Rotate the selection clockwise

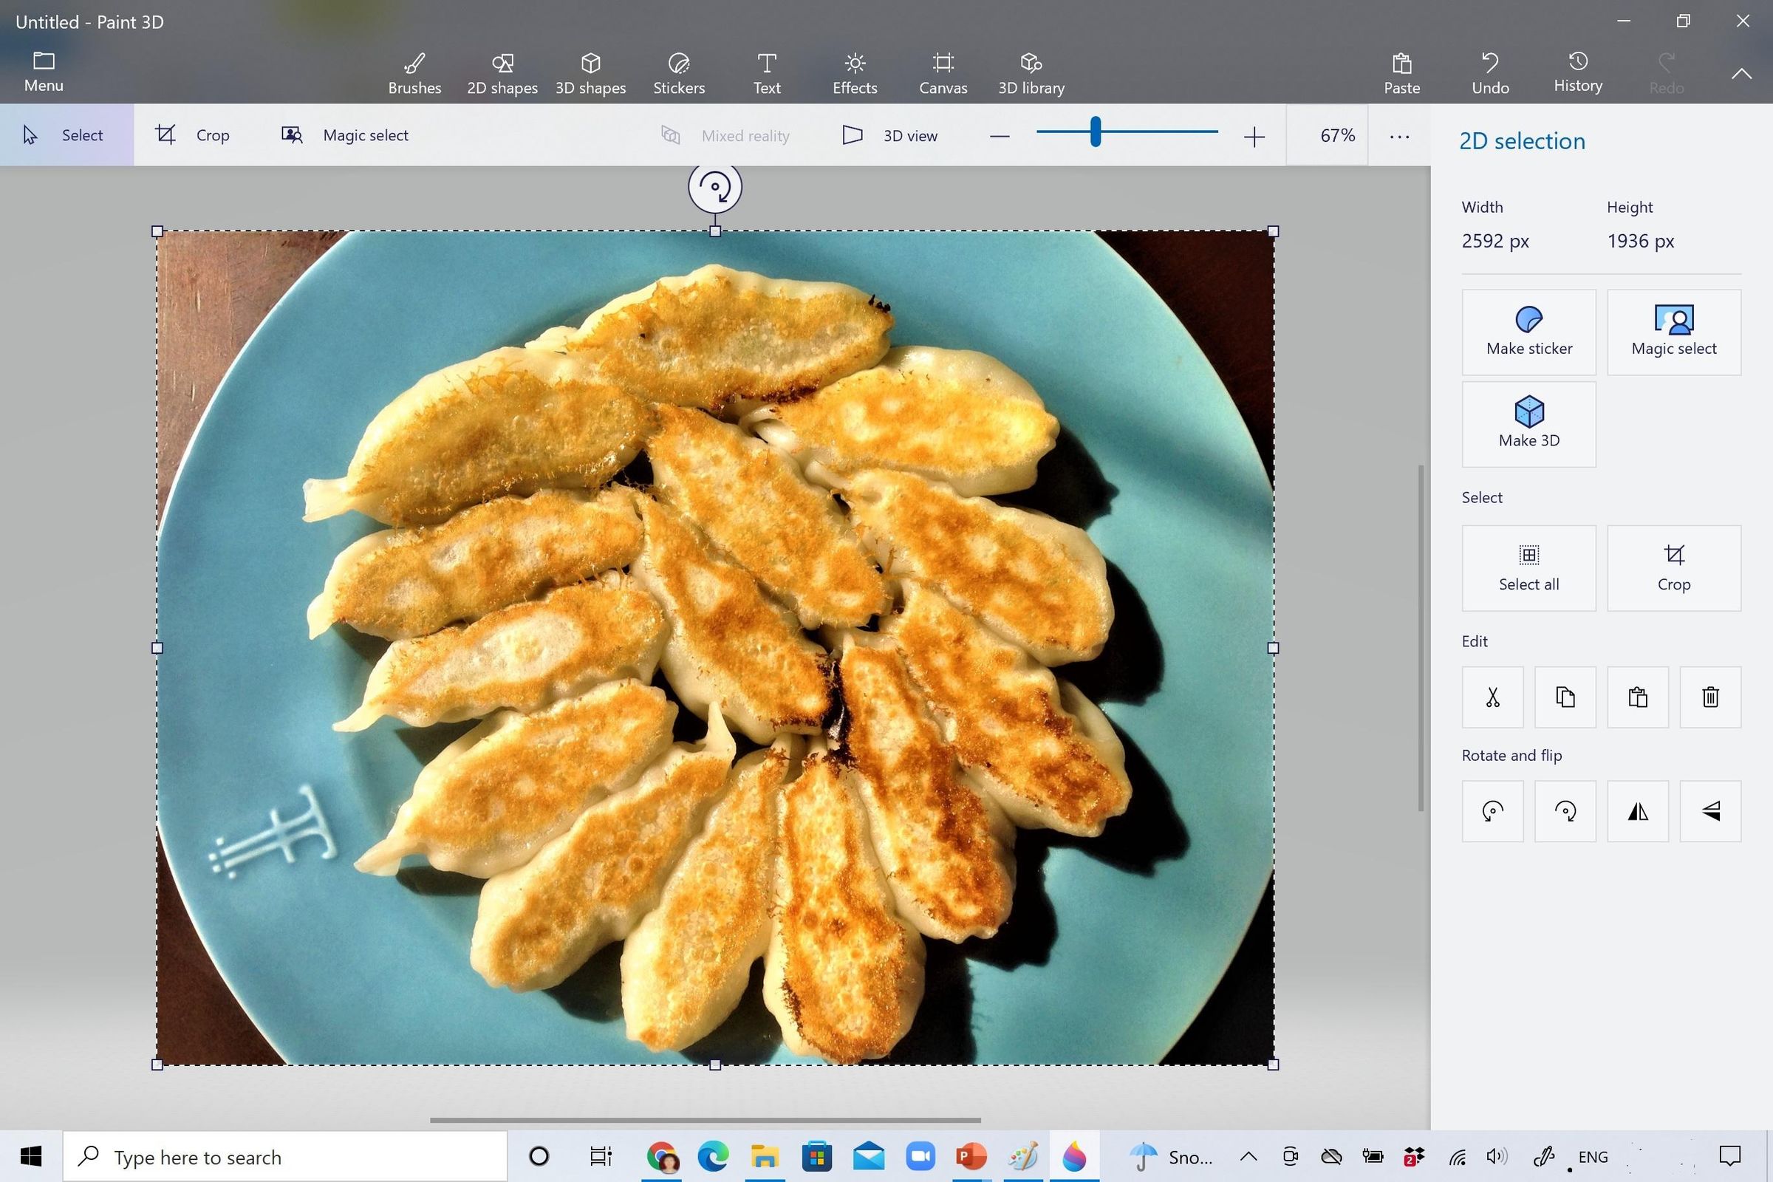click(1565, 811)
